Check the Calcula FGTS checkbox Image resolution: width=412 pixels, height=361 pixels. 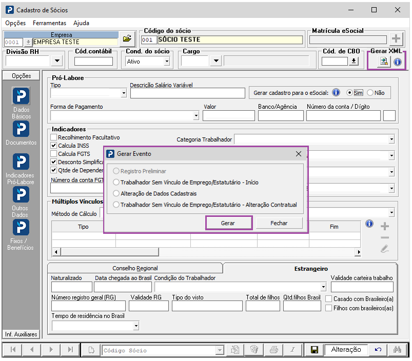tap(53, 154)
